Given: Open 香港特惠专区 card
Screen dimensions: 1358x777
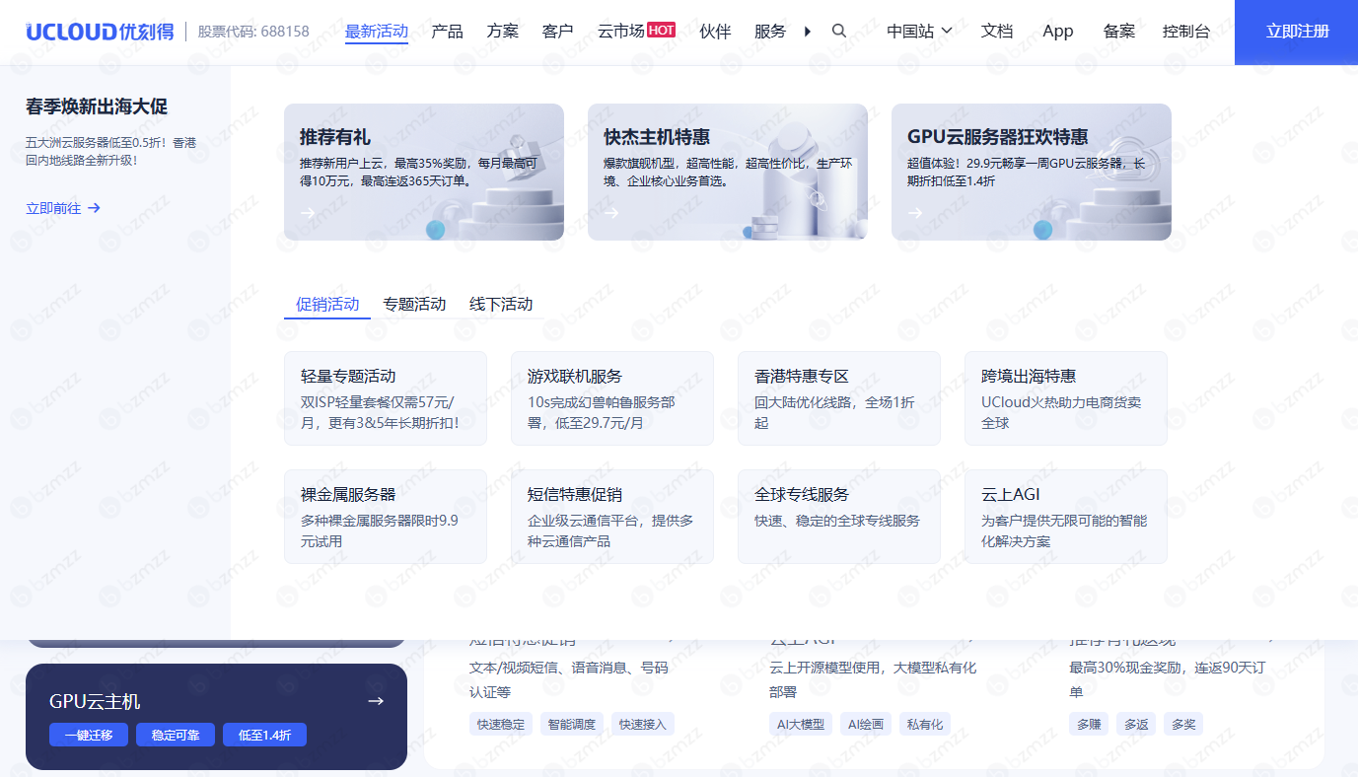Looking at the screenshot, I should [839, 398].
